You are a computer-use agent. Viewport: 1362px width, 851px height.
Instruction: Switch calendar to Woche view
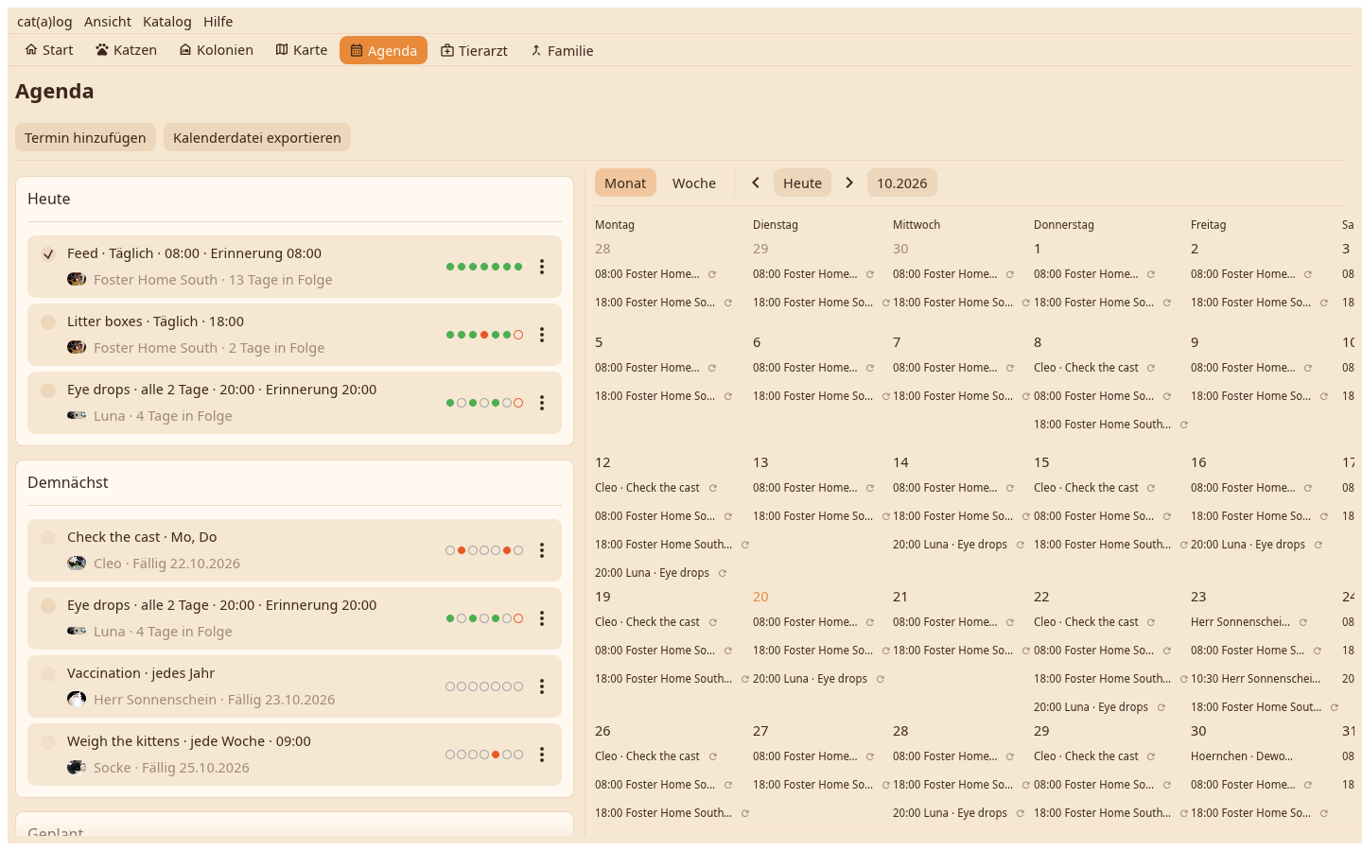pyautogui.click(x=694, y=182)
